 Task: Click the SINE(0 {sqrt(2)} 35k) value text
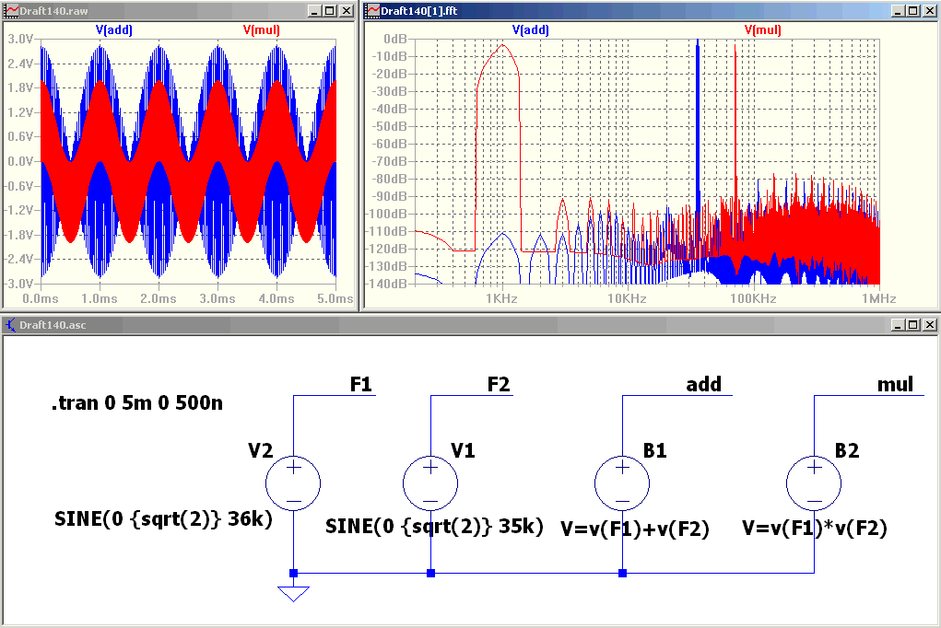pos(434,527)
